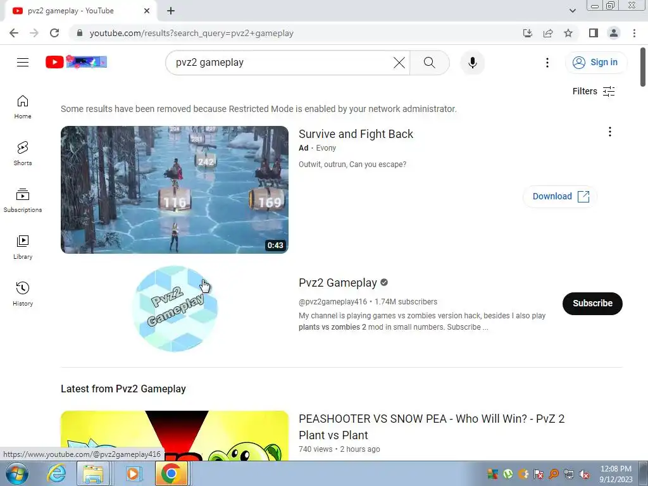Open Windows Explorer from the taskbar
The image size is (648, 486).
(x=94, y=473)
